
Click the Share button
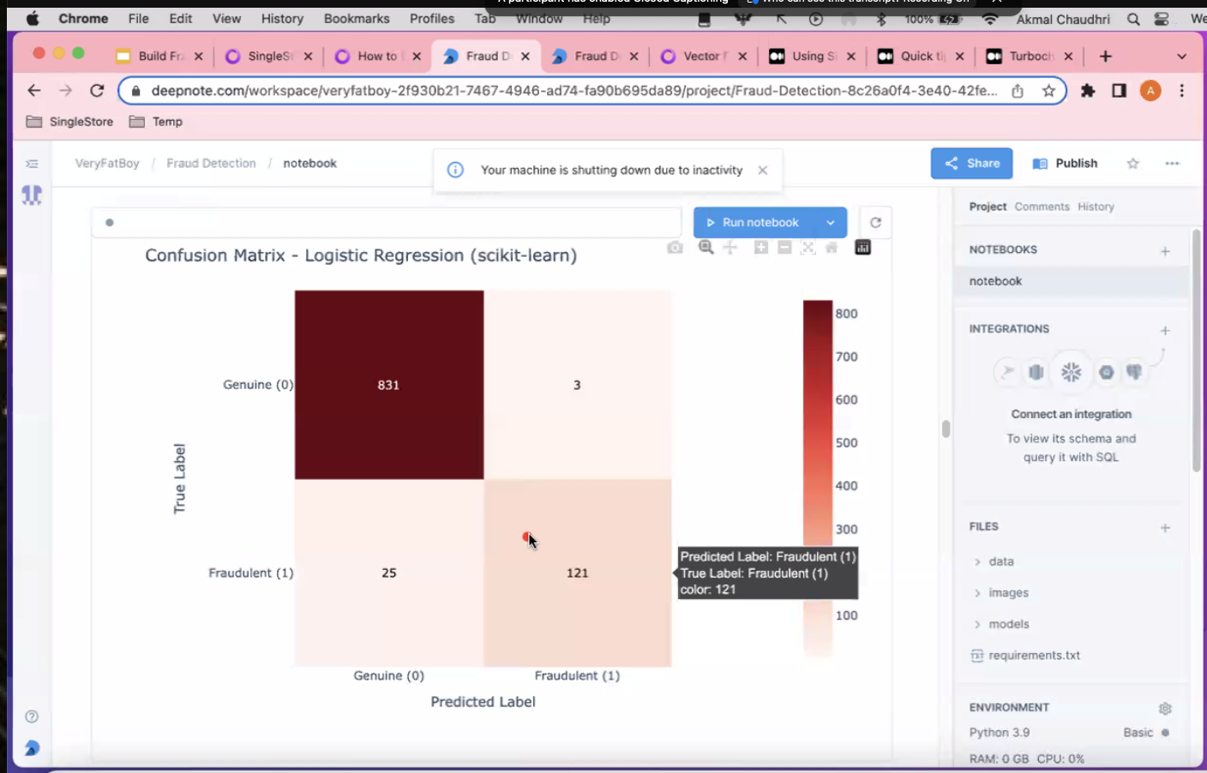coord(971,164)
